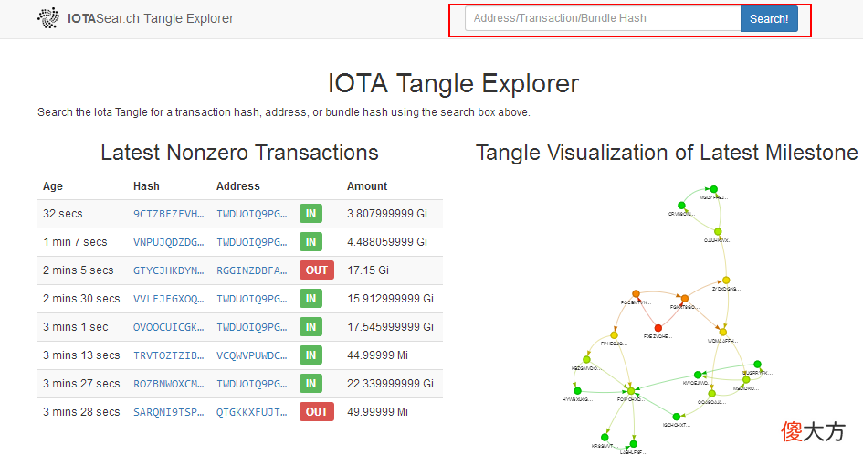Open the TWDUOIQ9PG address in the 2 mins 30 secs row
This screenshot has height=466, width=863.
[251, 299]
